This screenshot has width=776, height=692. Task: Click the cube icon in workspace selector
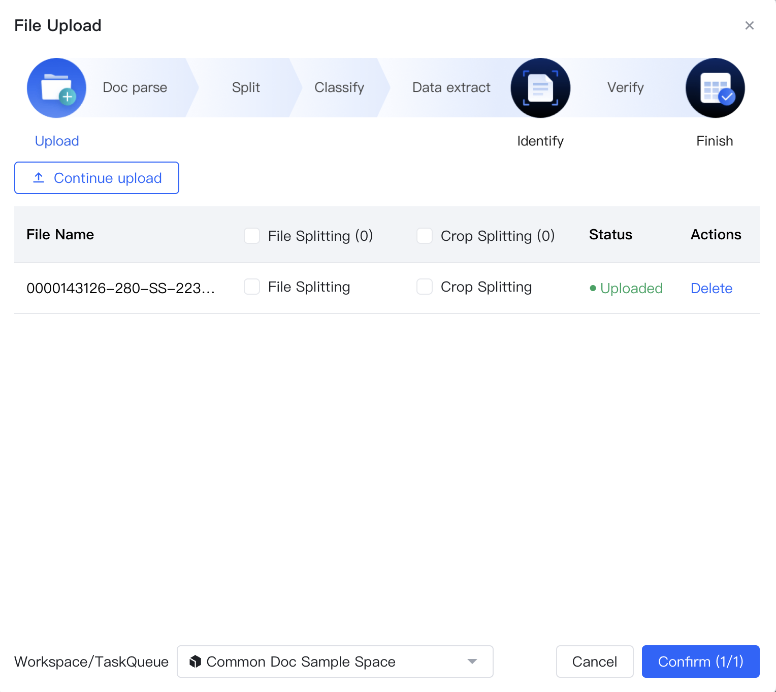[x=195, y=662]
